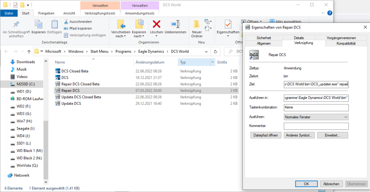Click the Neuer Ordner folder icon

coord(196,24)
